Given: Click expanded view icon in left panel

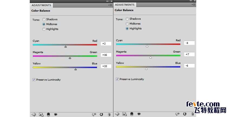Looking at the screenshot, I should (41, 115).
